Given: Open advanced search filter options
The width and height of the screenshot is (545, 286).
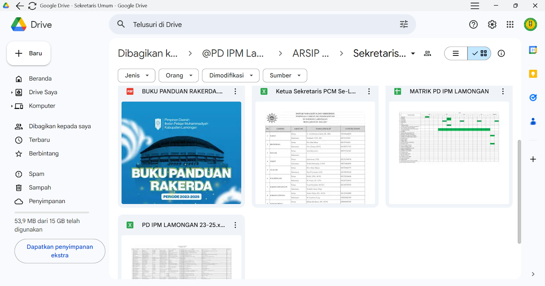Looking at the screenshot, I should [x=404, y=24].
